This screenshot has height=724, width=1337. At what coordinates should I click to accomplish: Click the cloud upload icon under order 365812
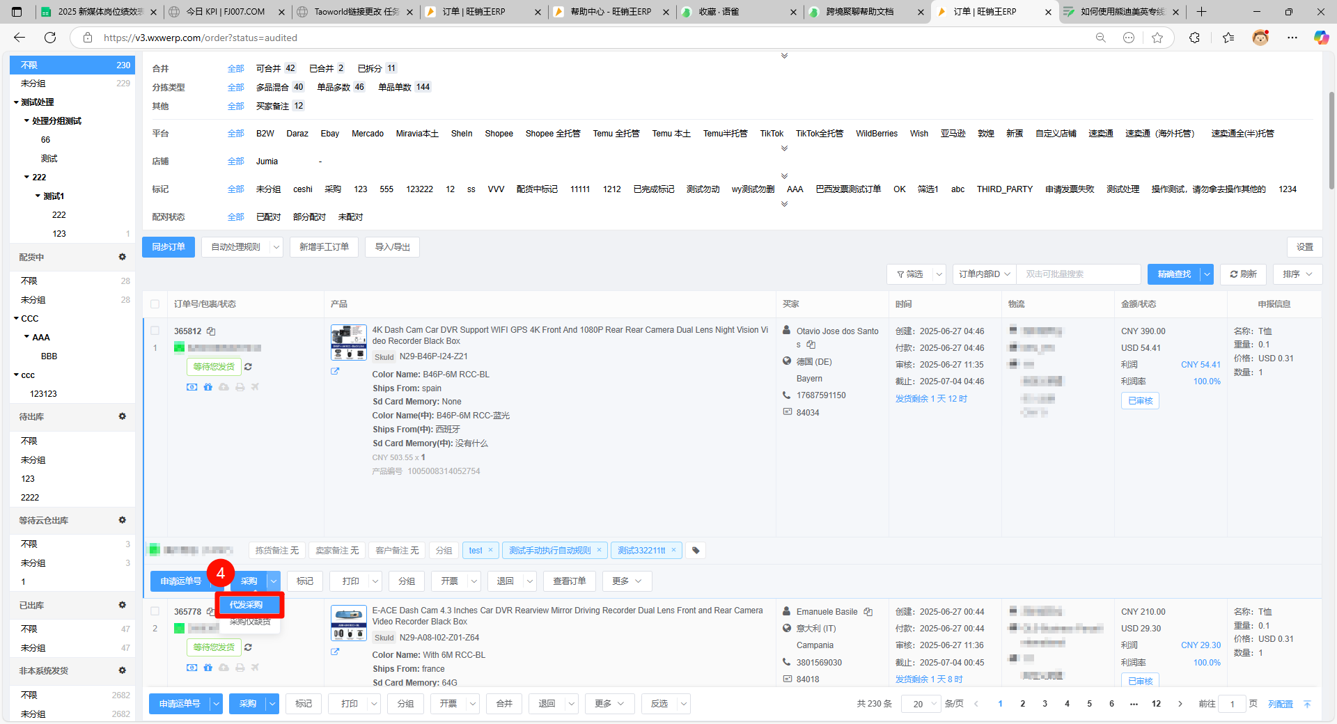pyautogui.click(x=224, y=387)
